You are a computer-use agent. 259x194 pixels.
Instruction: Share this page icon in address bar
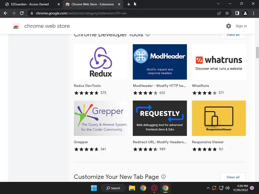click(219, 13)
